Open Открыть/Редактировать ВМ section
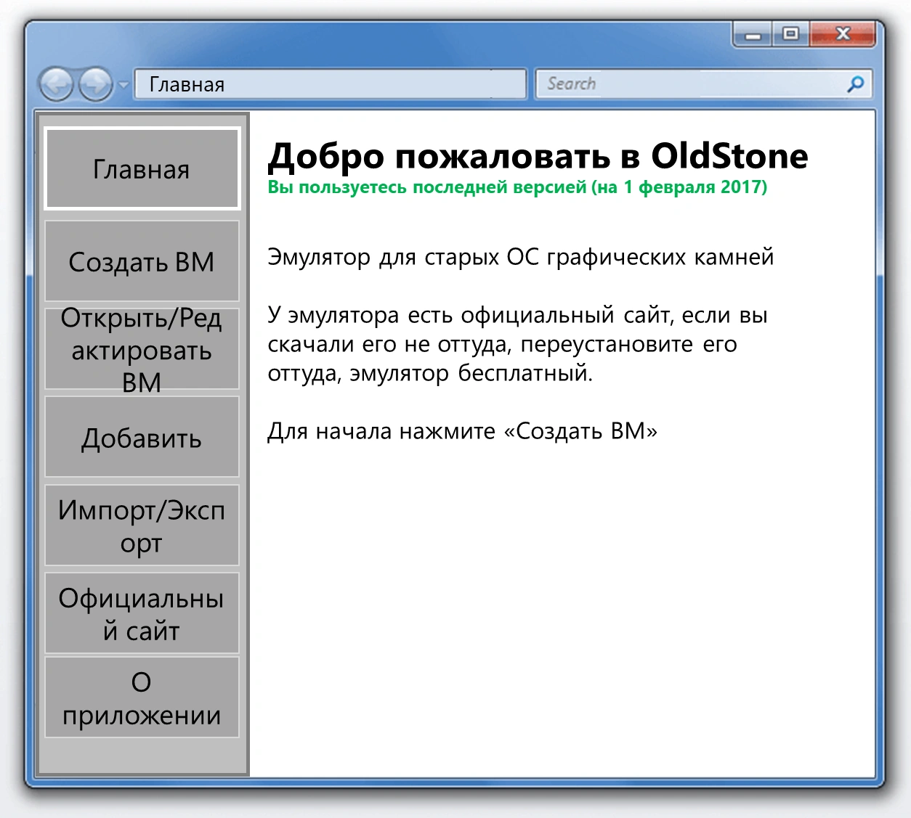The height and width of the screenshot is (818, 911). (x=142, y=350)
